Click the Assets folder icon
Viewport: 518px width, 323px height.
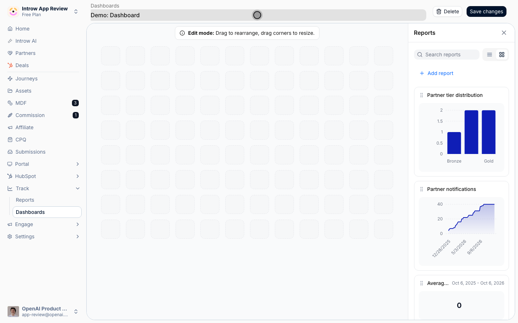[x=10, y=91]
